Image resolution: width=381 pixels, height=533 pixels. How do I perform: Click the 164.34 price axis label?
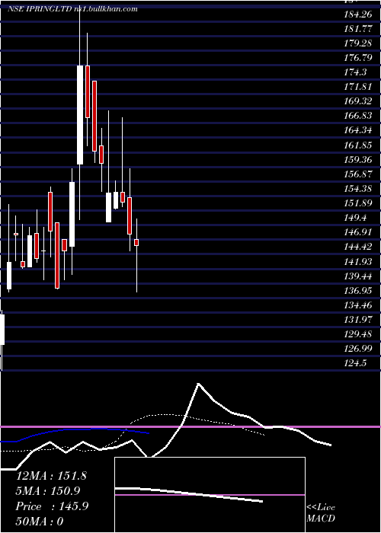click(358, 130)
